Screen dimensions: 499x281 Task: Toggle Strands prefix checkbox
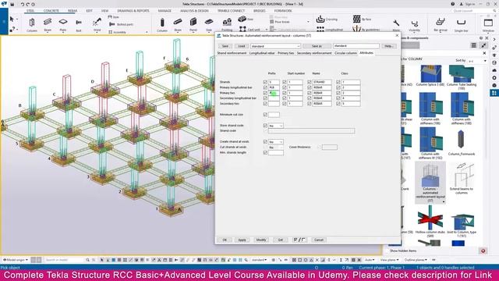point(265,82)
